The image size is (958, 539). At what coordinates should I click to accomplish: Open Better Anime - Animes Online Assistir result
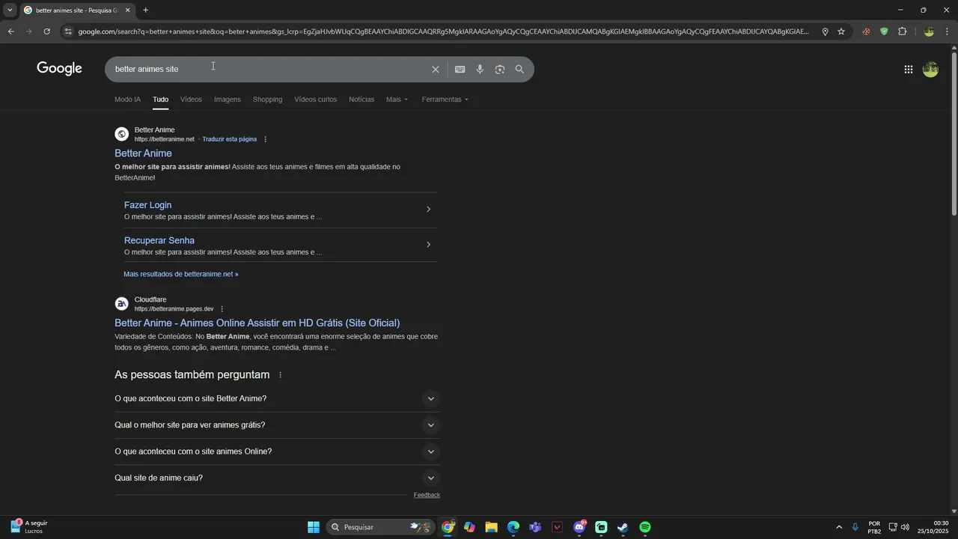pyautogui.click(x=257, y=323)
